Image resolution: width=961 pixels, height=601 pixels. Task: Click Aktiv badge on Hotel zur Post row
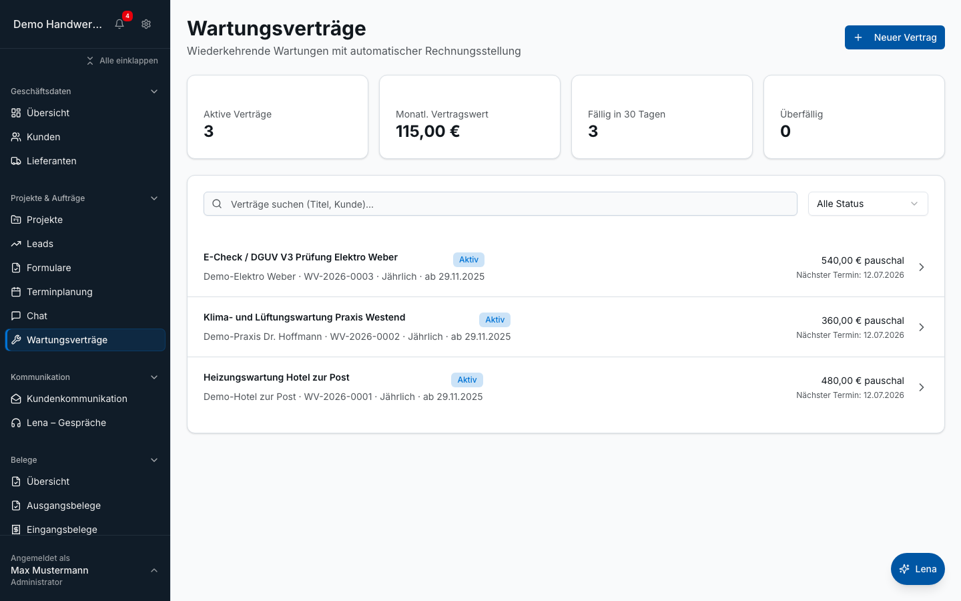[x=467, y=380]
